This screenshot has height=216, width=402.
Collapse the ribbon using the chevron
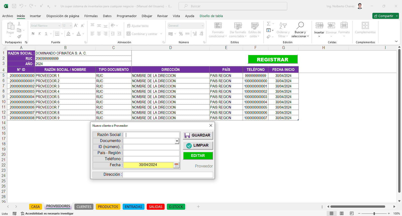[396, 41]
